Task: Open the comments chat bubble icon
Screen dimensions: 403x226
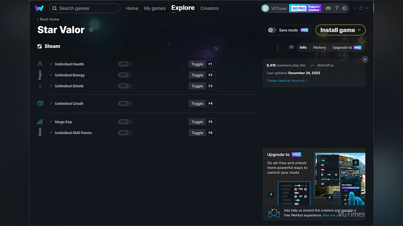Action: coord(292,48)
